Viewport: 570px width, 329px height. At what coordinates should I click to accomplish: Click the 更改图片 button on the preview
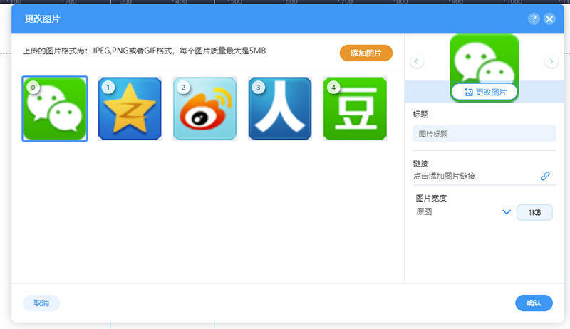tap(484, 93)
